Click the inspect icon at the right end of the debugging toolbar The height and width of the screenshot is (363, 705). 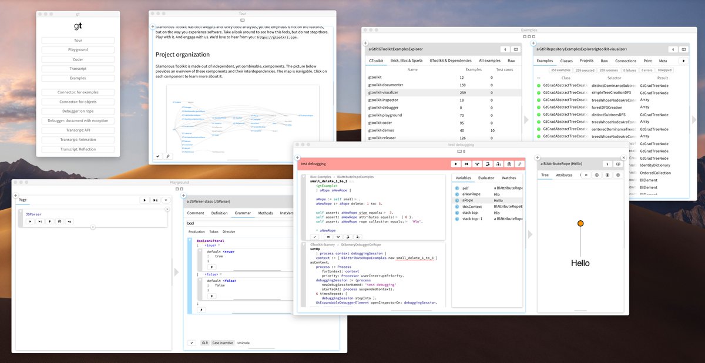(519, 164)
